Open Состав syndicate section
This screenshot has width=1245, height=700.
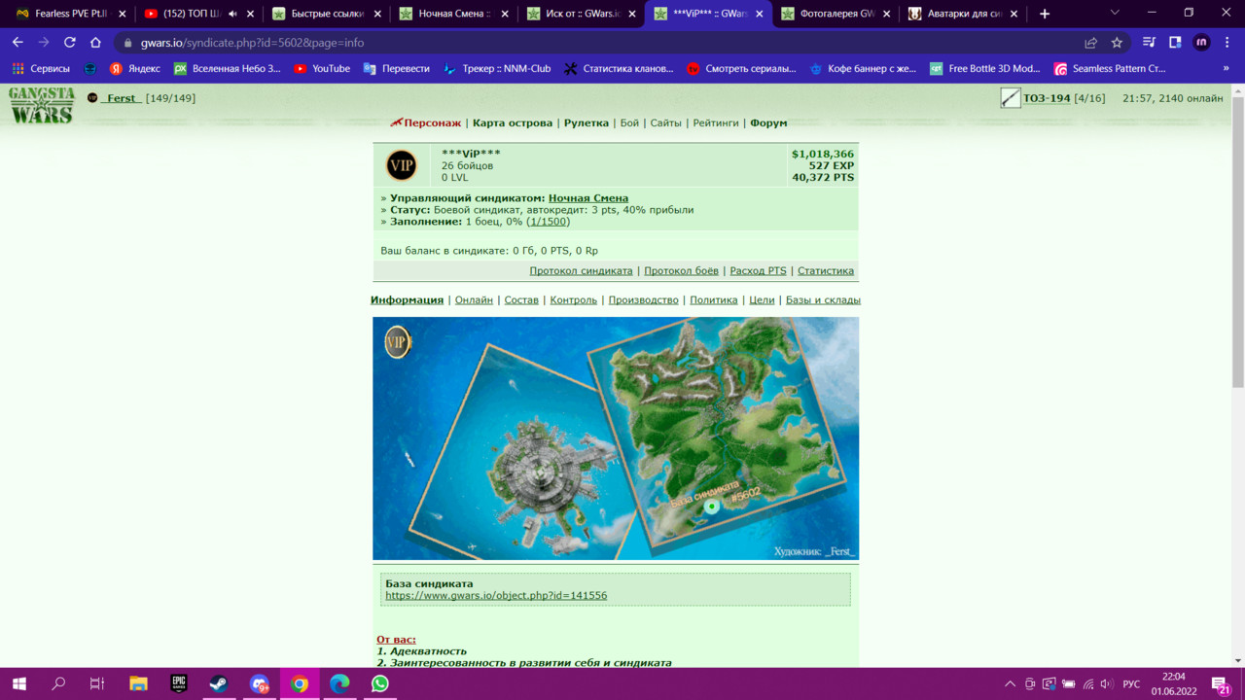click(521, 299)
